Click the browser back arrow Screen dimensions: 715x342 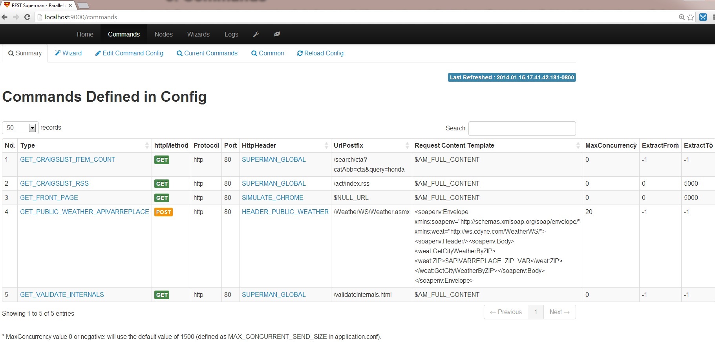pos(5,17)
